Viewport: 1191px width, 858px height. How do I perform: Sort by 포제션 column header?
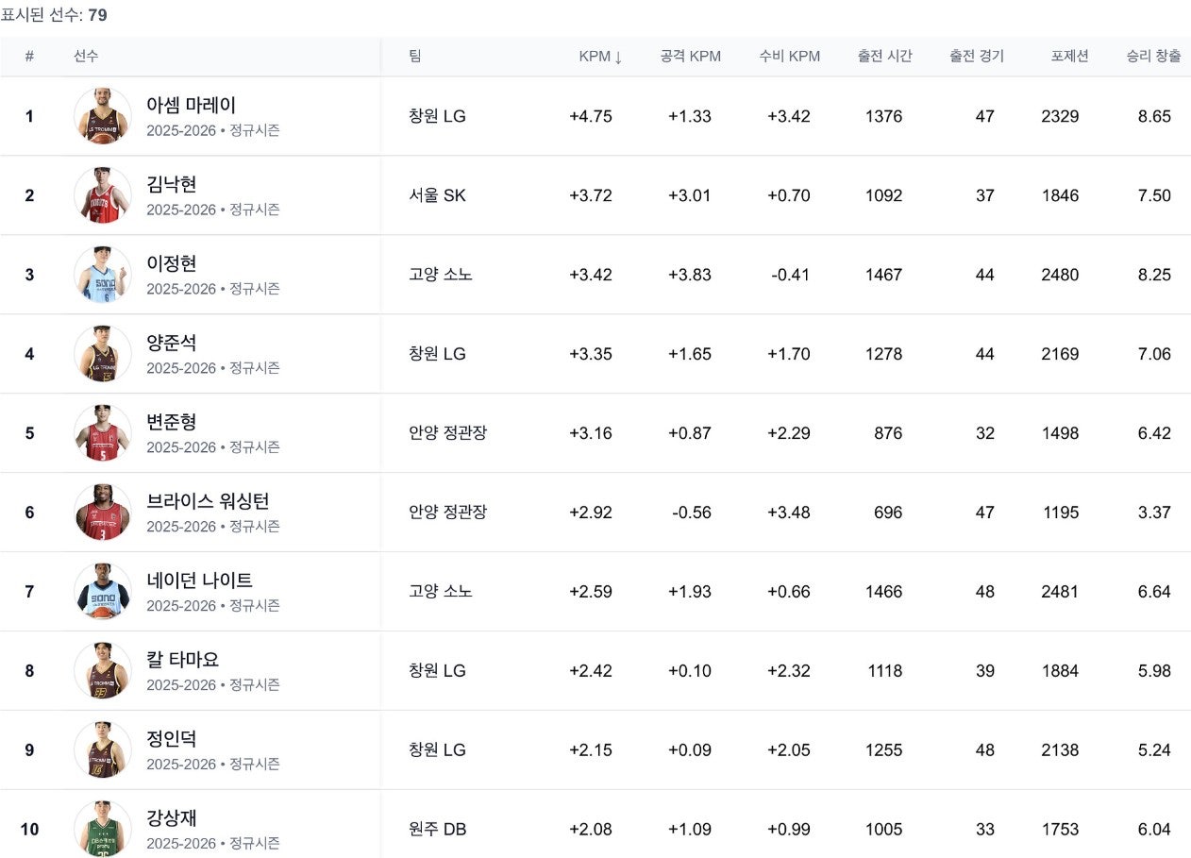1070,57
